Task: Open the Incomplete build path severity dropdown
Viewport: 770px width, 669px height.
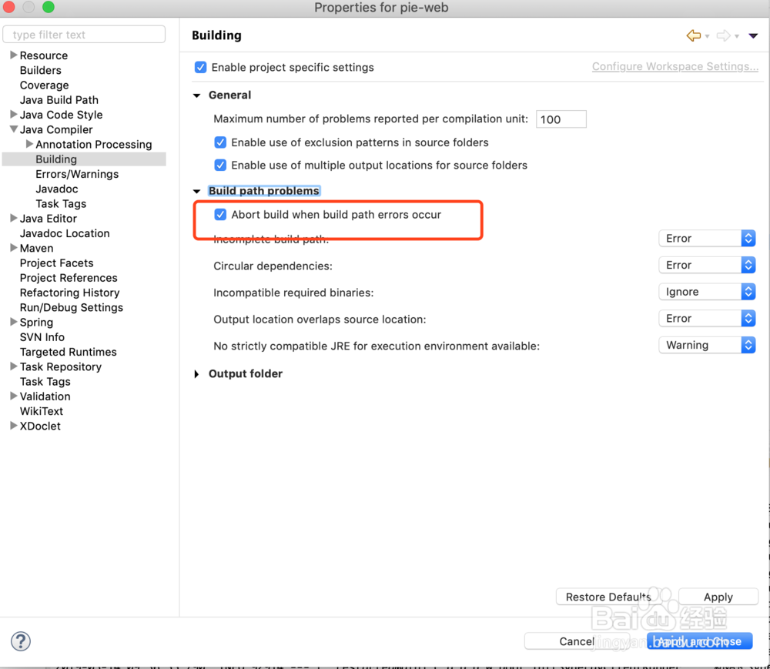Action: coord(707,239)
